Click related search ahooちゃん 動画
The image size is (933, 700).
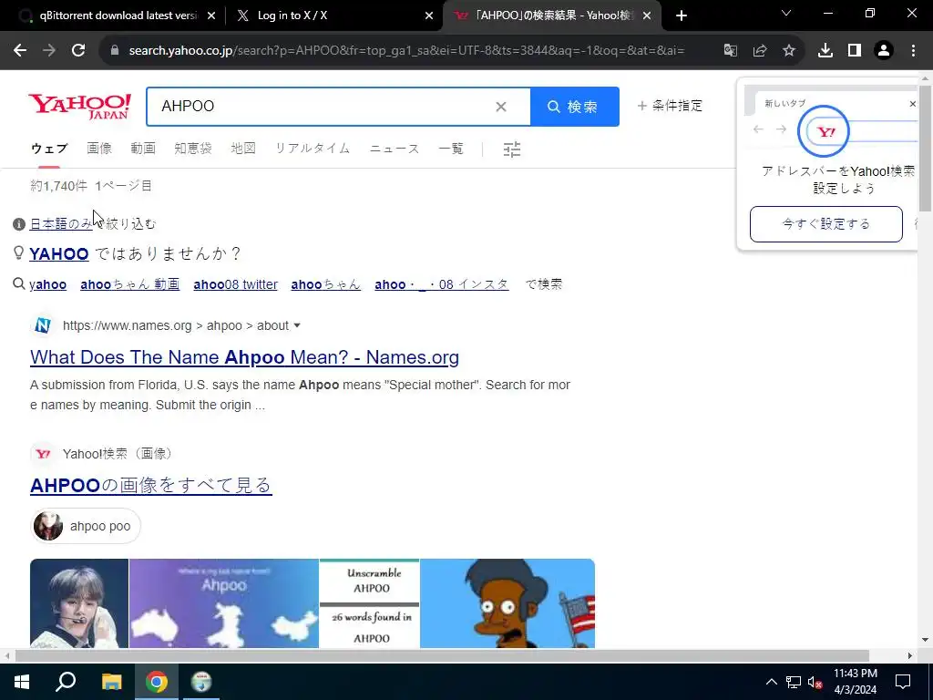pyautogui.click(x=129, y=284)
